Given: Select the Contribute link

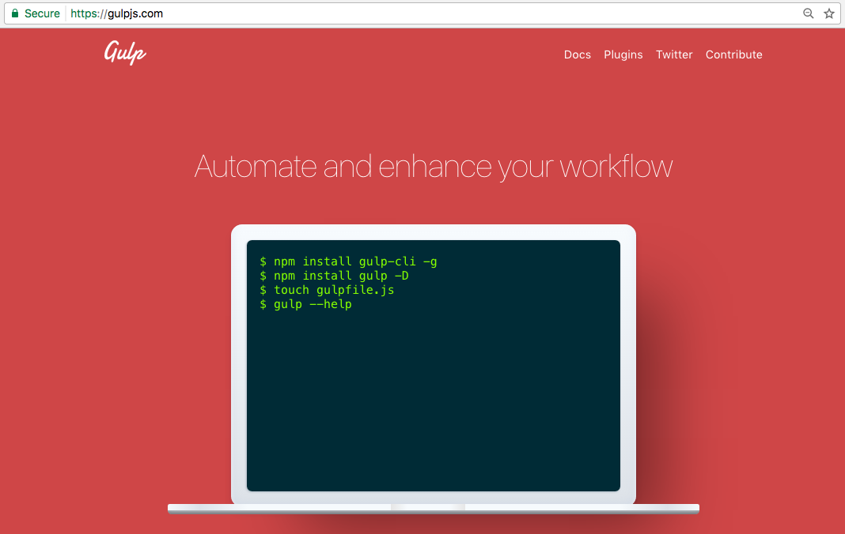Looking at the screenshot, I should tap(733, 55).
